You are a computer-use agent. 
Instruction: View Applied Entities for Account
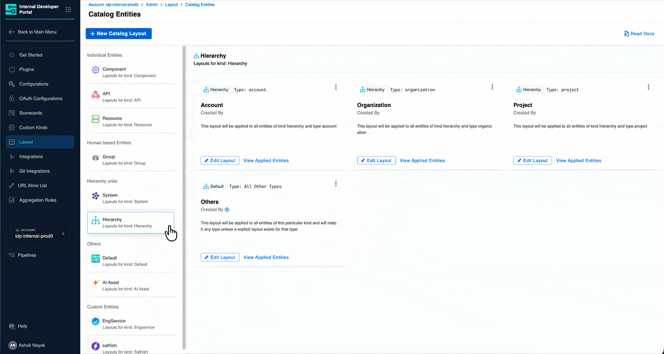pos(266,161)
